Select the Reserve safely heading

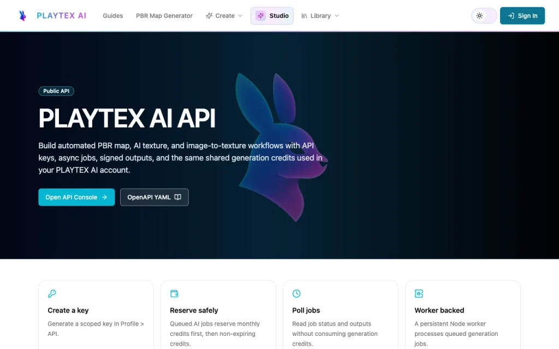(194, 310)
